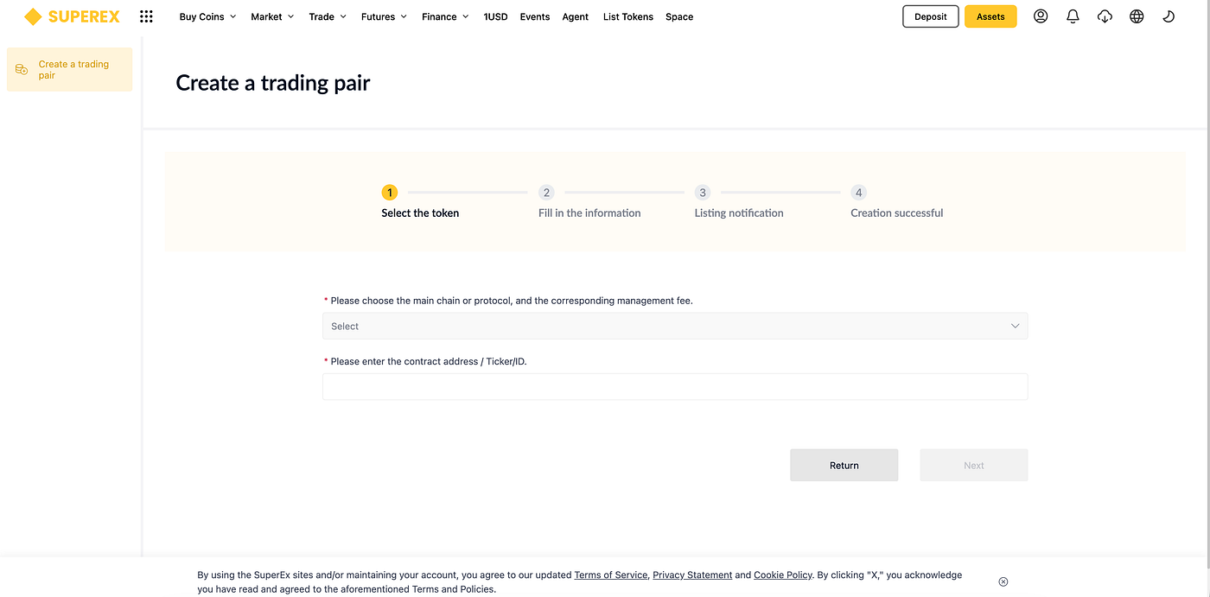Open the main chain Select dropdown
Image resolution: width=1210 pixels, height=597 pixels.
point(675,326)
